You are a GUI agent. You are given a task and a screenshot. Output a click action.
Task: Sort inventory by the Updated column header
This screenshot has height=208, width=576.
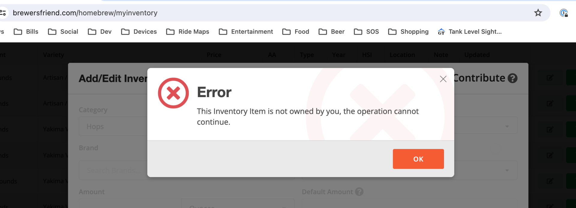[x=477, y=55]
